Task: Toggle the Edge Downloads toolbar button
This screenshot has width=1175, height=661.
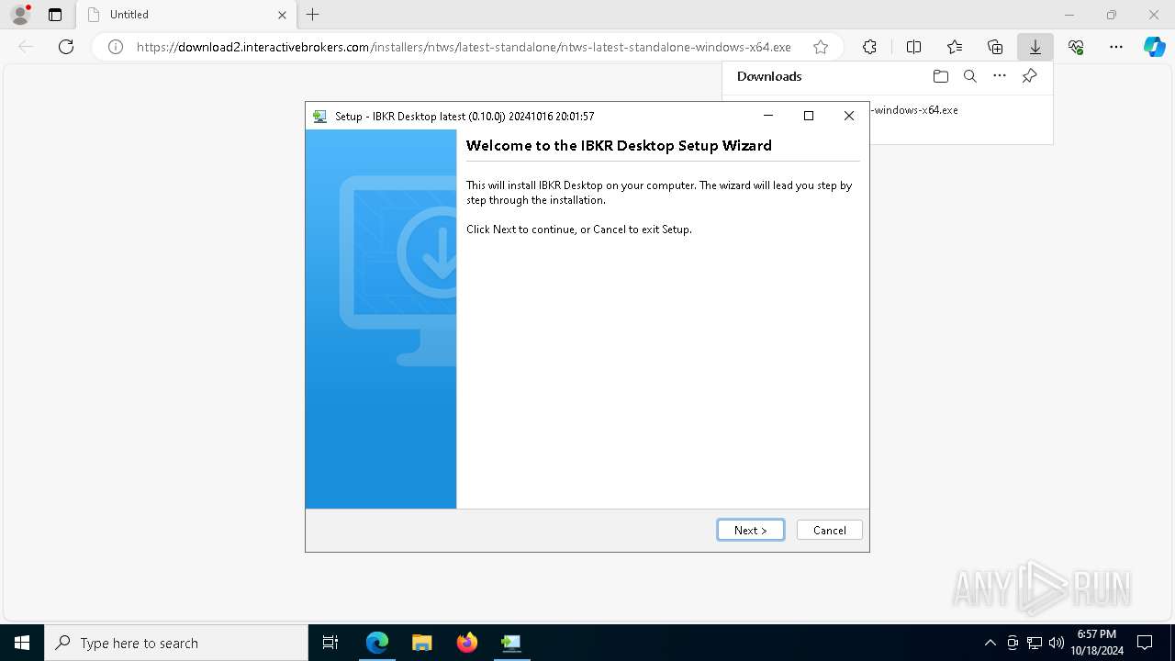Action: click(1035, 47)
